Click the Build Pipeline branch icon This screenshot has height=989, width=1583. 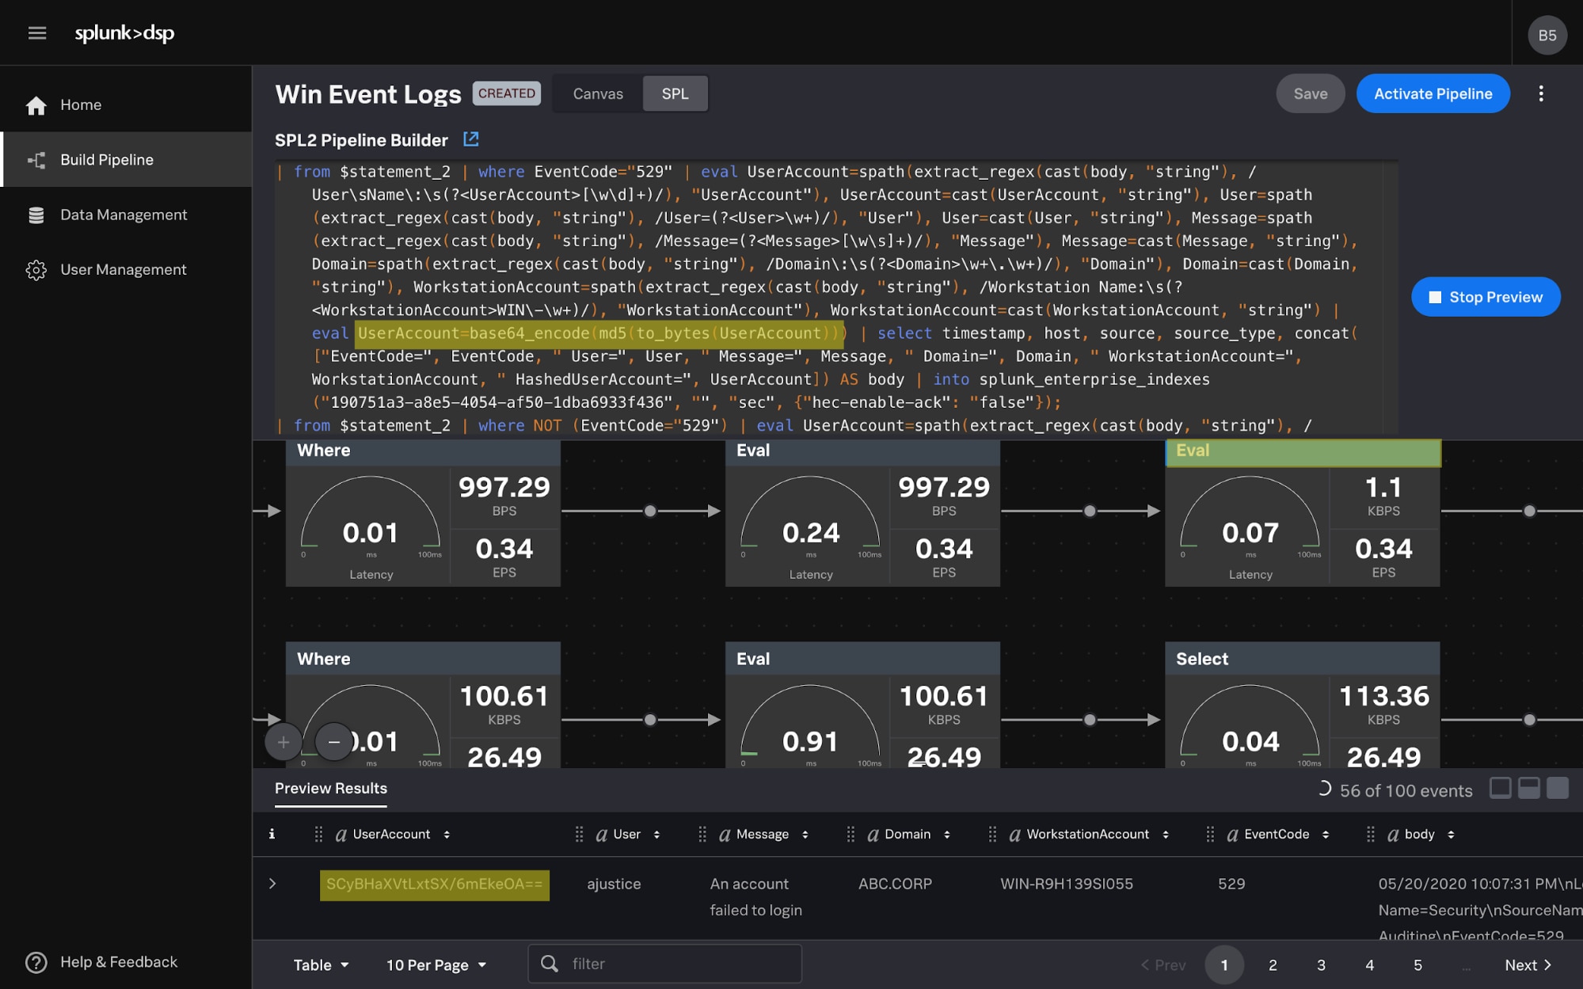tap(36, 160)
